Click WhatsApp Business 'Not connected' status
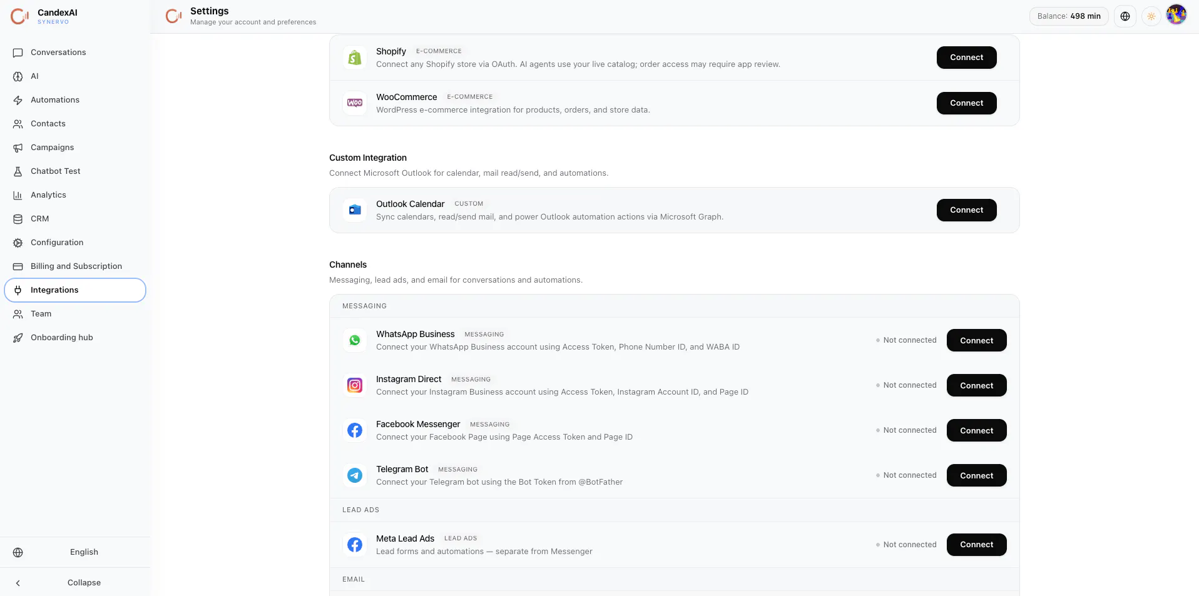 tap(906, 340)
